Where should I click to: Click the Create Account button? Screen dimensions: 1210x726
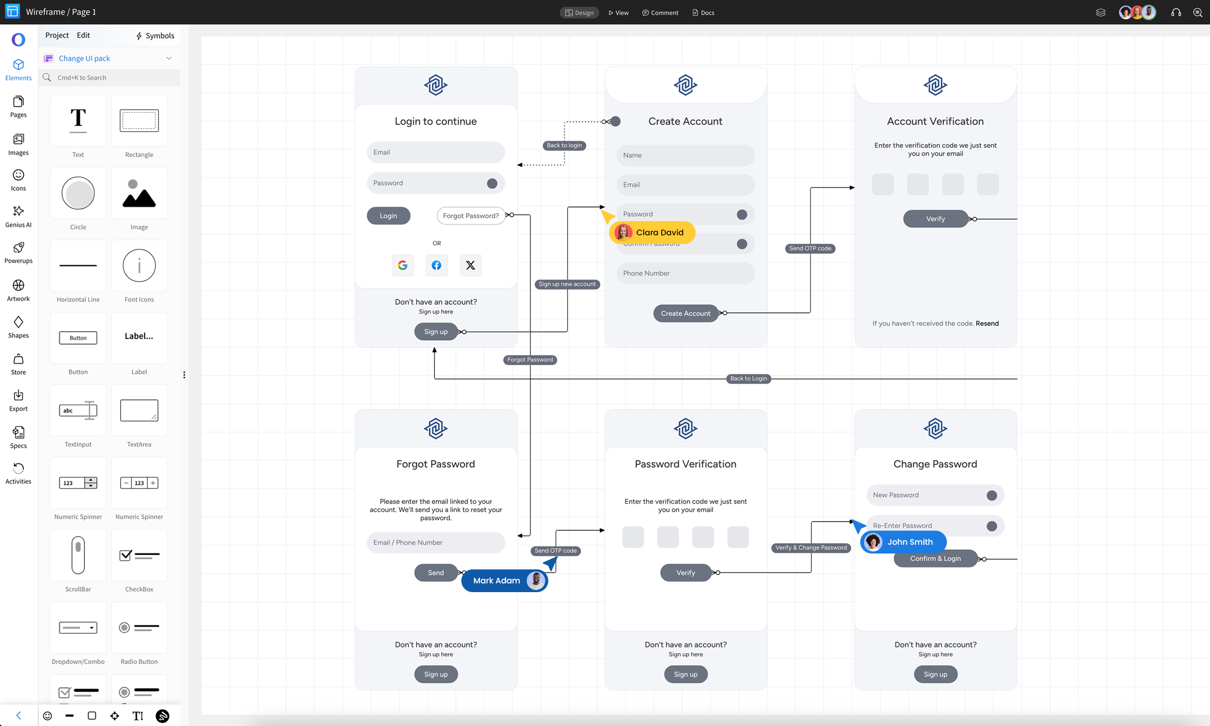685,313
